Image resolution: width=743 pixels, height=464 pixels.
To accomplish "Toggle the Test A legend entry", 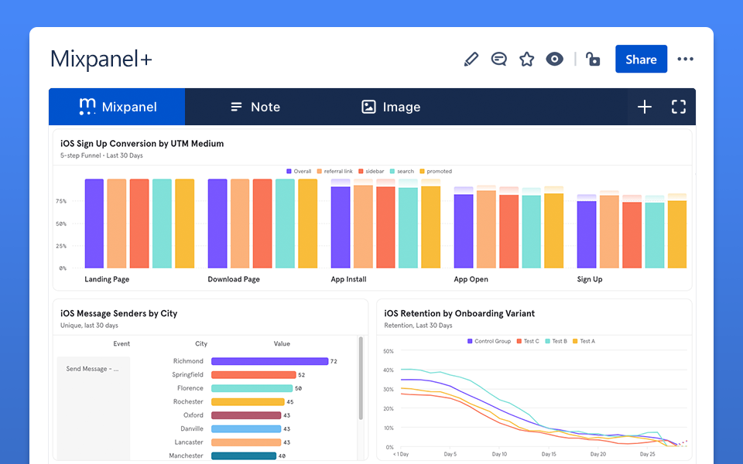I will (x=584, y=341).
